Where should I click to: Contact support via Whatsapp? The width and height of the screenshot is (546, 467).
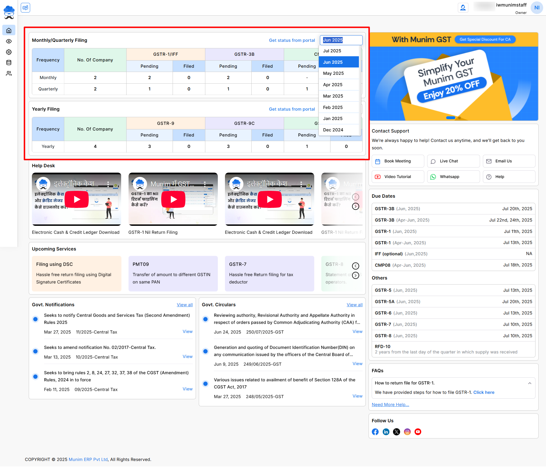453,177
